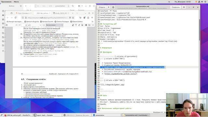208x117 pixels.
Task: Open Markdown language selector in gedit status bar
Action: [158, 112]
